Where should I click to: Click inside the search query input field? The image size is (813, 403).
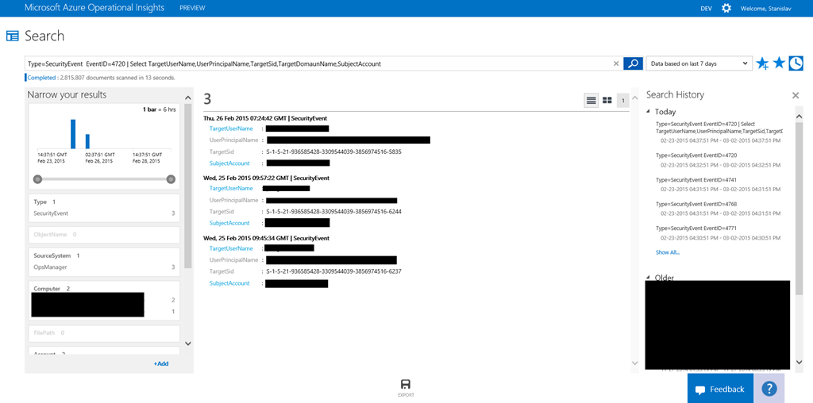pyautogui.click(x=318, y=63)
